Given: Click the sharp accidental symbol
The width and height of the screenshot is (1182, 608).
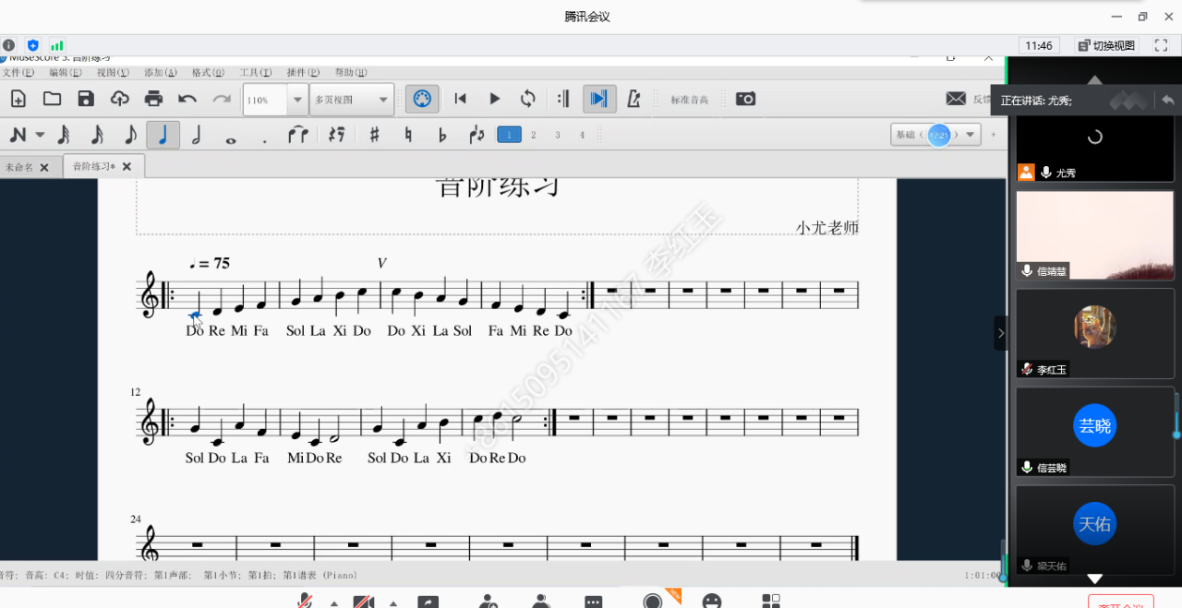Looking at the screenshot, I should [374, 136].
